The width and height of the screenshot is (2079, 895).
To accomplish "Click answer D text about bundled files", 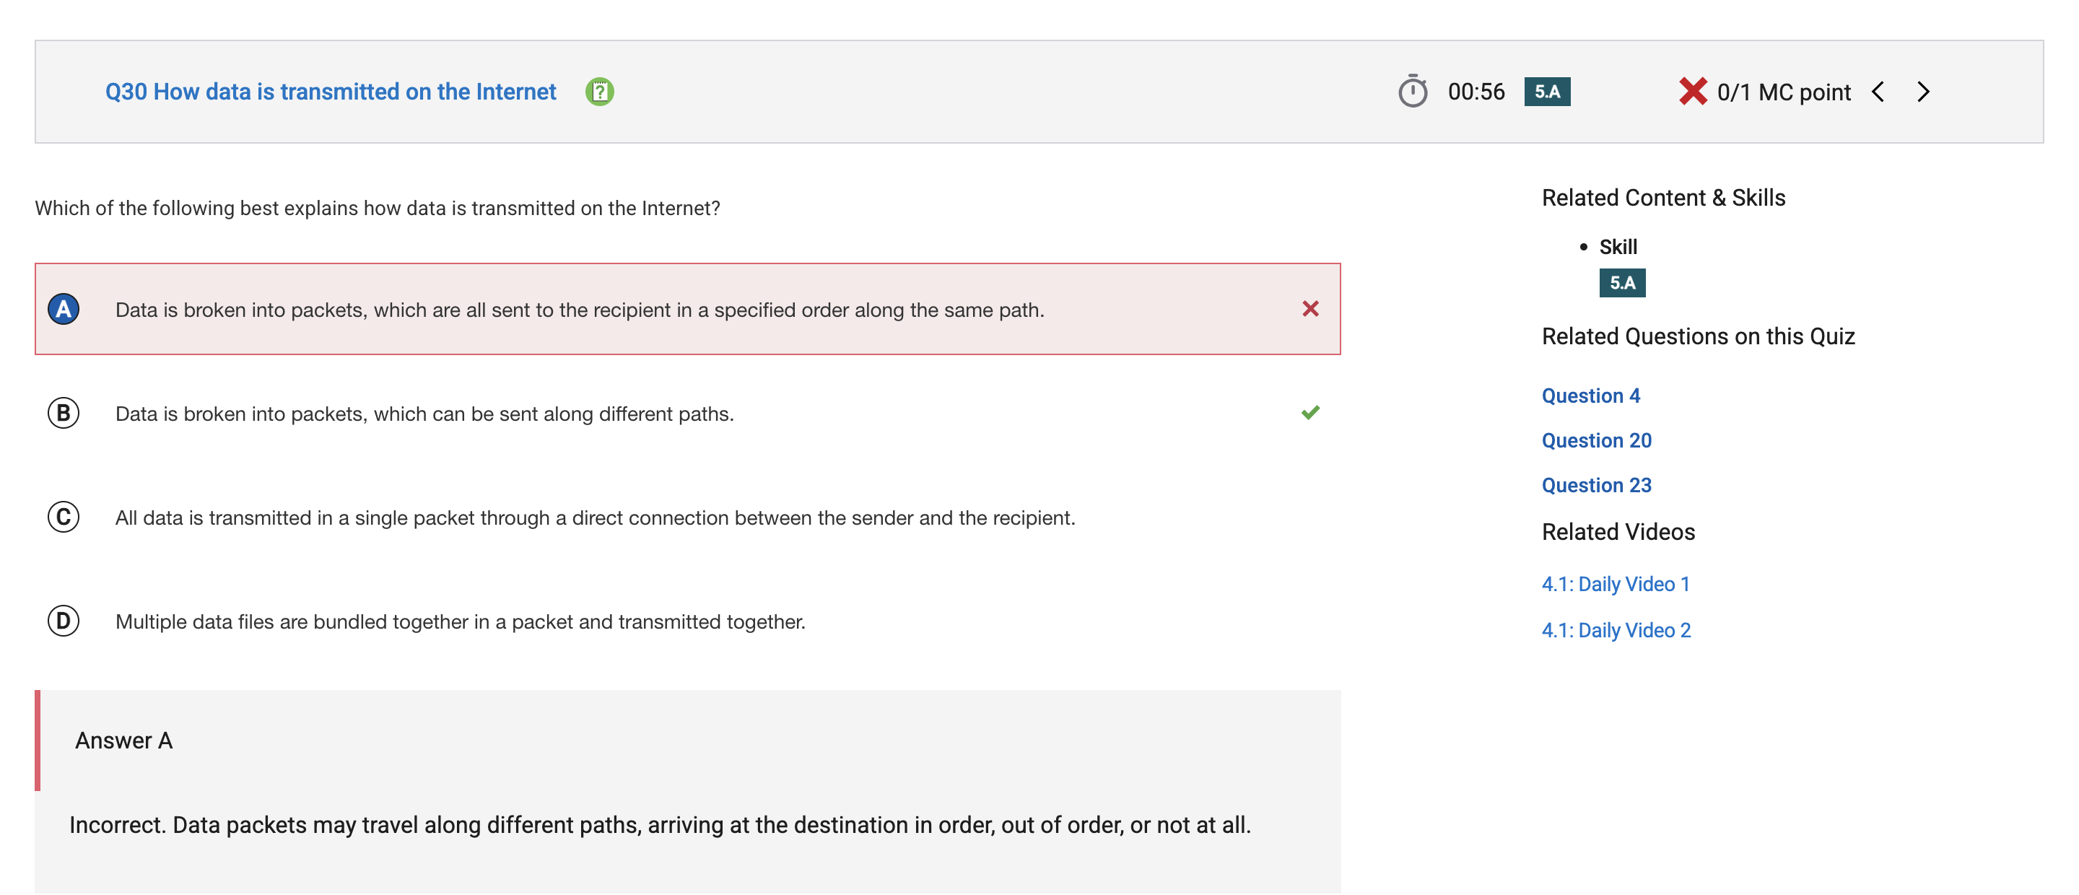I will [460, 622].
